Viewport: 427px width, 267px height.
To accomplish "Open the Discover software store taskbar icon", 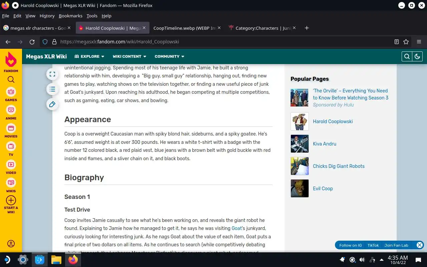I will [x=40, y=260].
